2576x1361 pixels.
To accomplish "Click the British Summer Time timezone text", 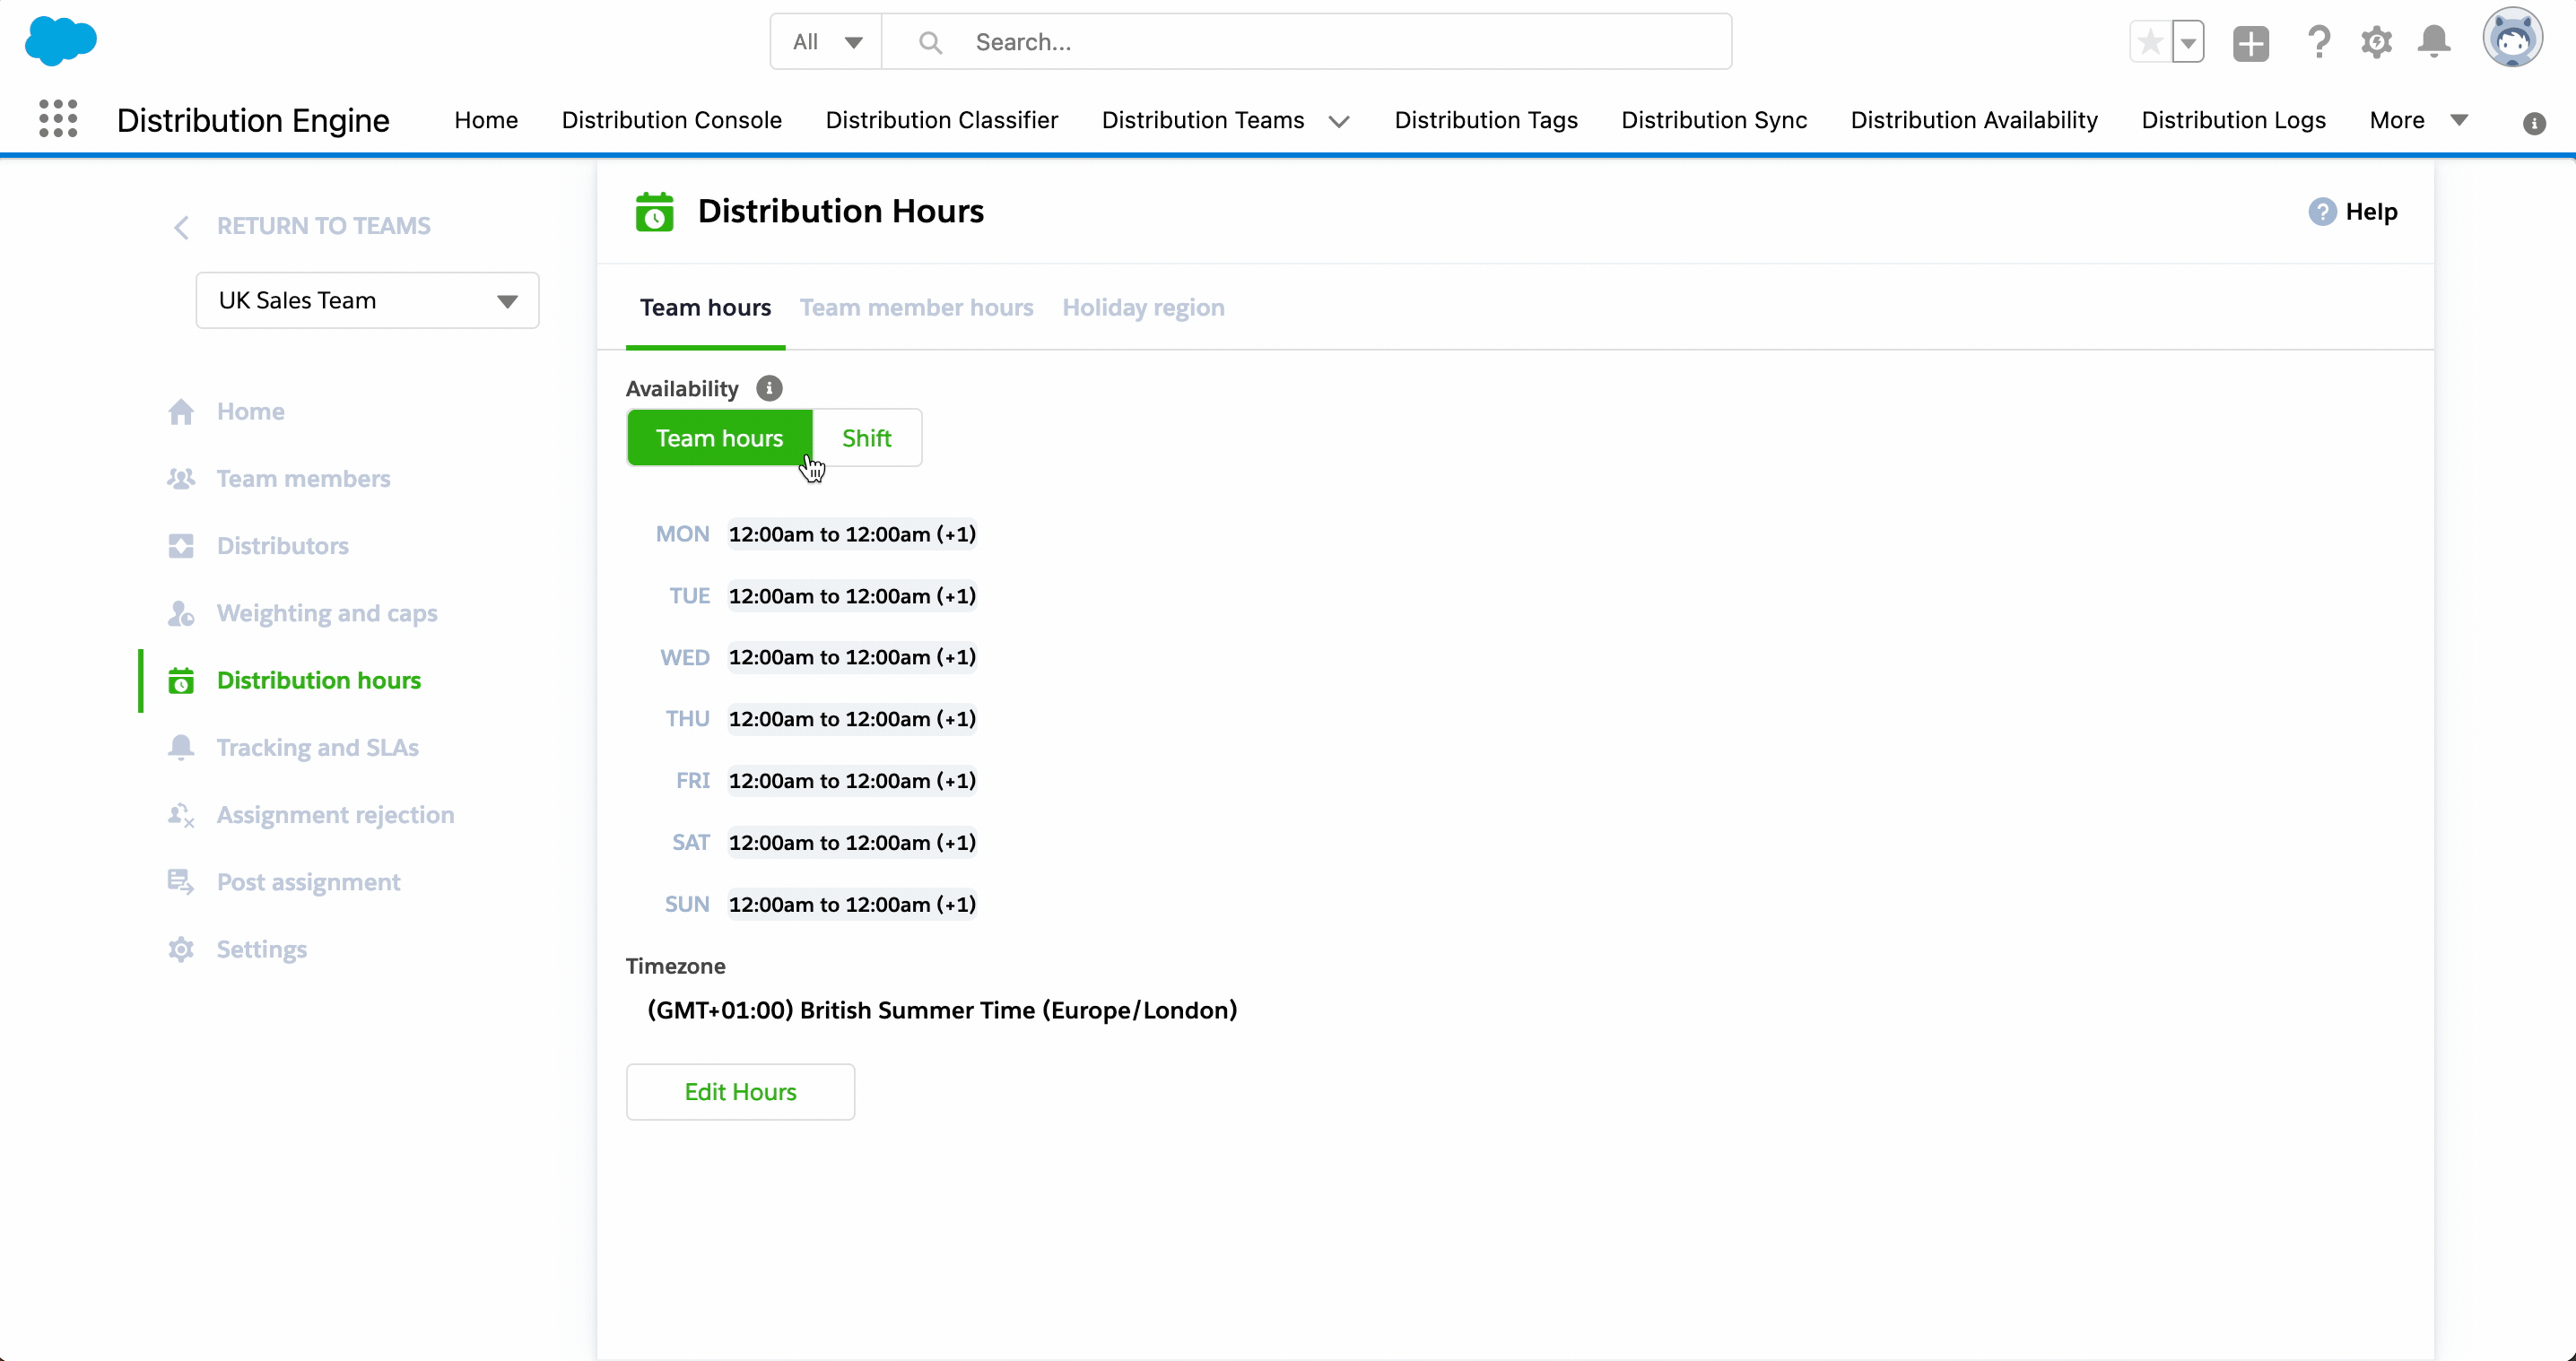I will 942,1010.
